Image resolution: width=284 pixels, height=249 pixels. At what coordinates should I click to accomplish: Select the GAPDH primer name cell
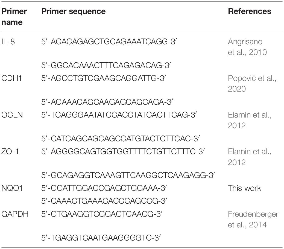coord(15,214)
